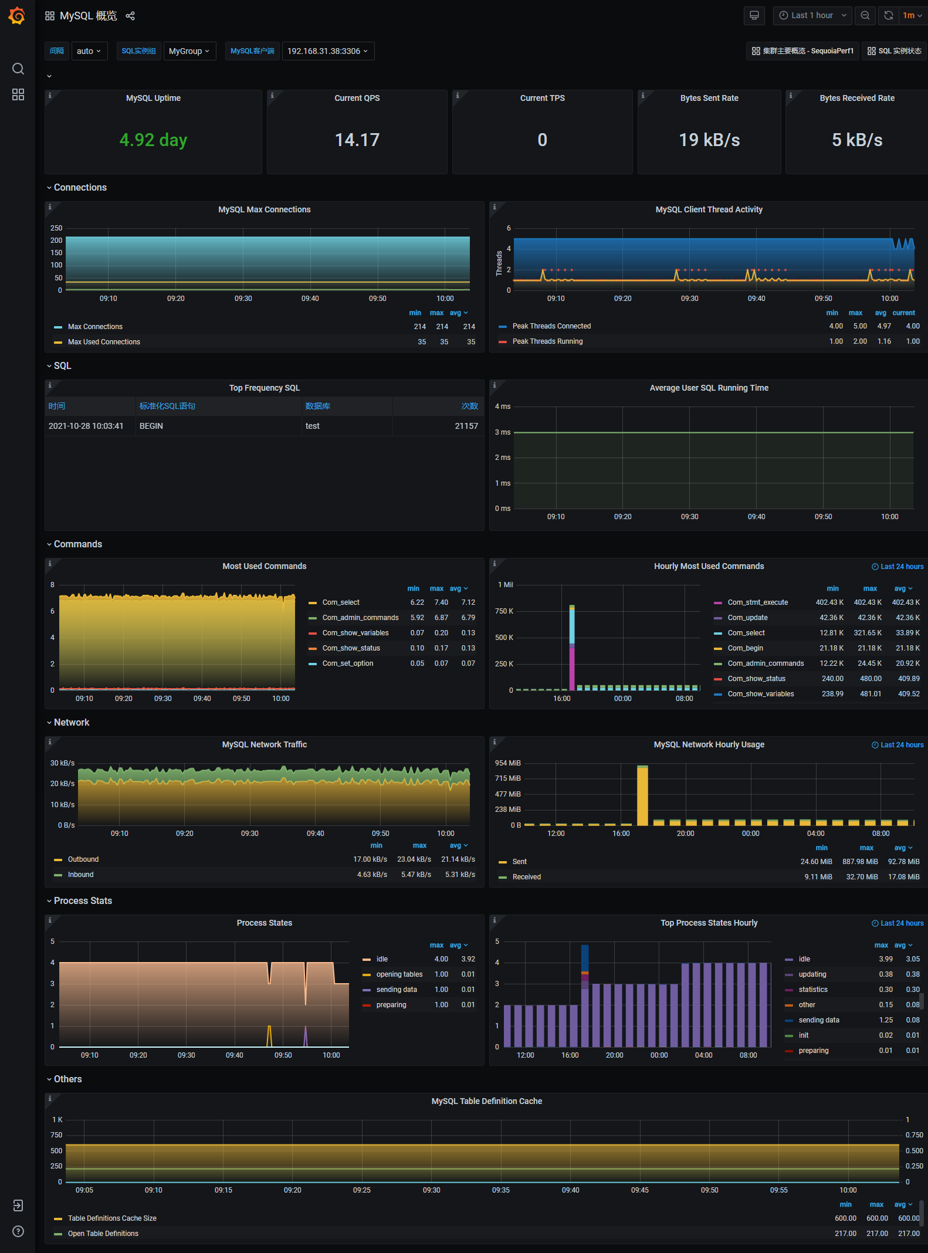Open the Last 1 hour time picker
This screenshot has width=928, height=1253.
pyautogui.click(x=812, y=16)
